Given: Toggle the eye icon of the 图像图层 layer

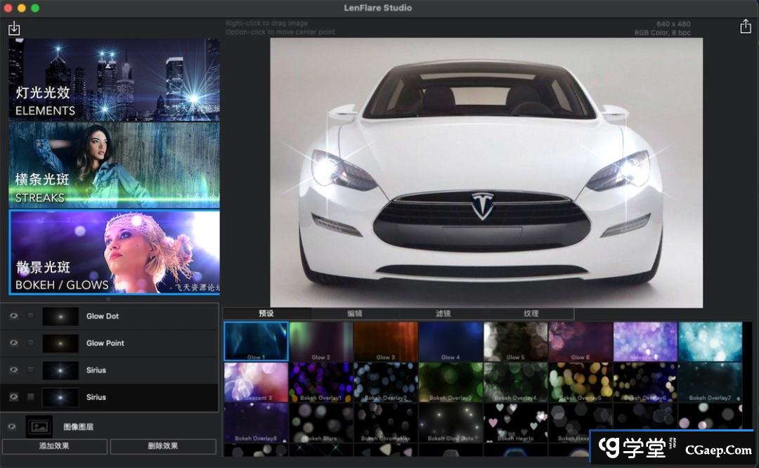Looking at the screenshot, I should pyautogui.click(x=12, y=427).
